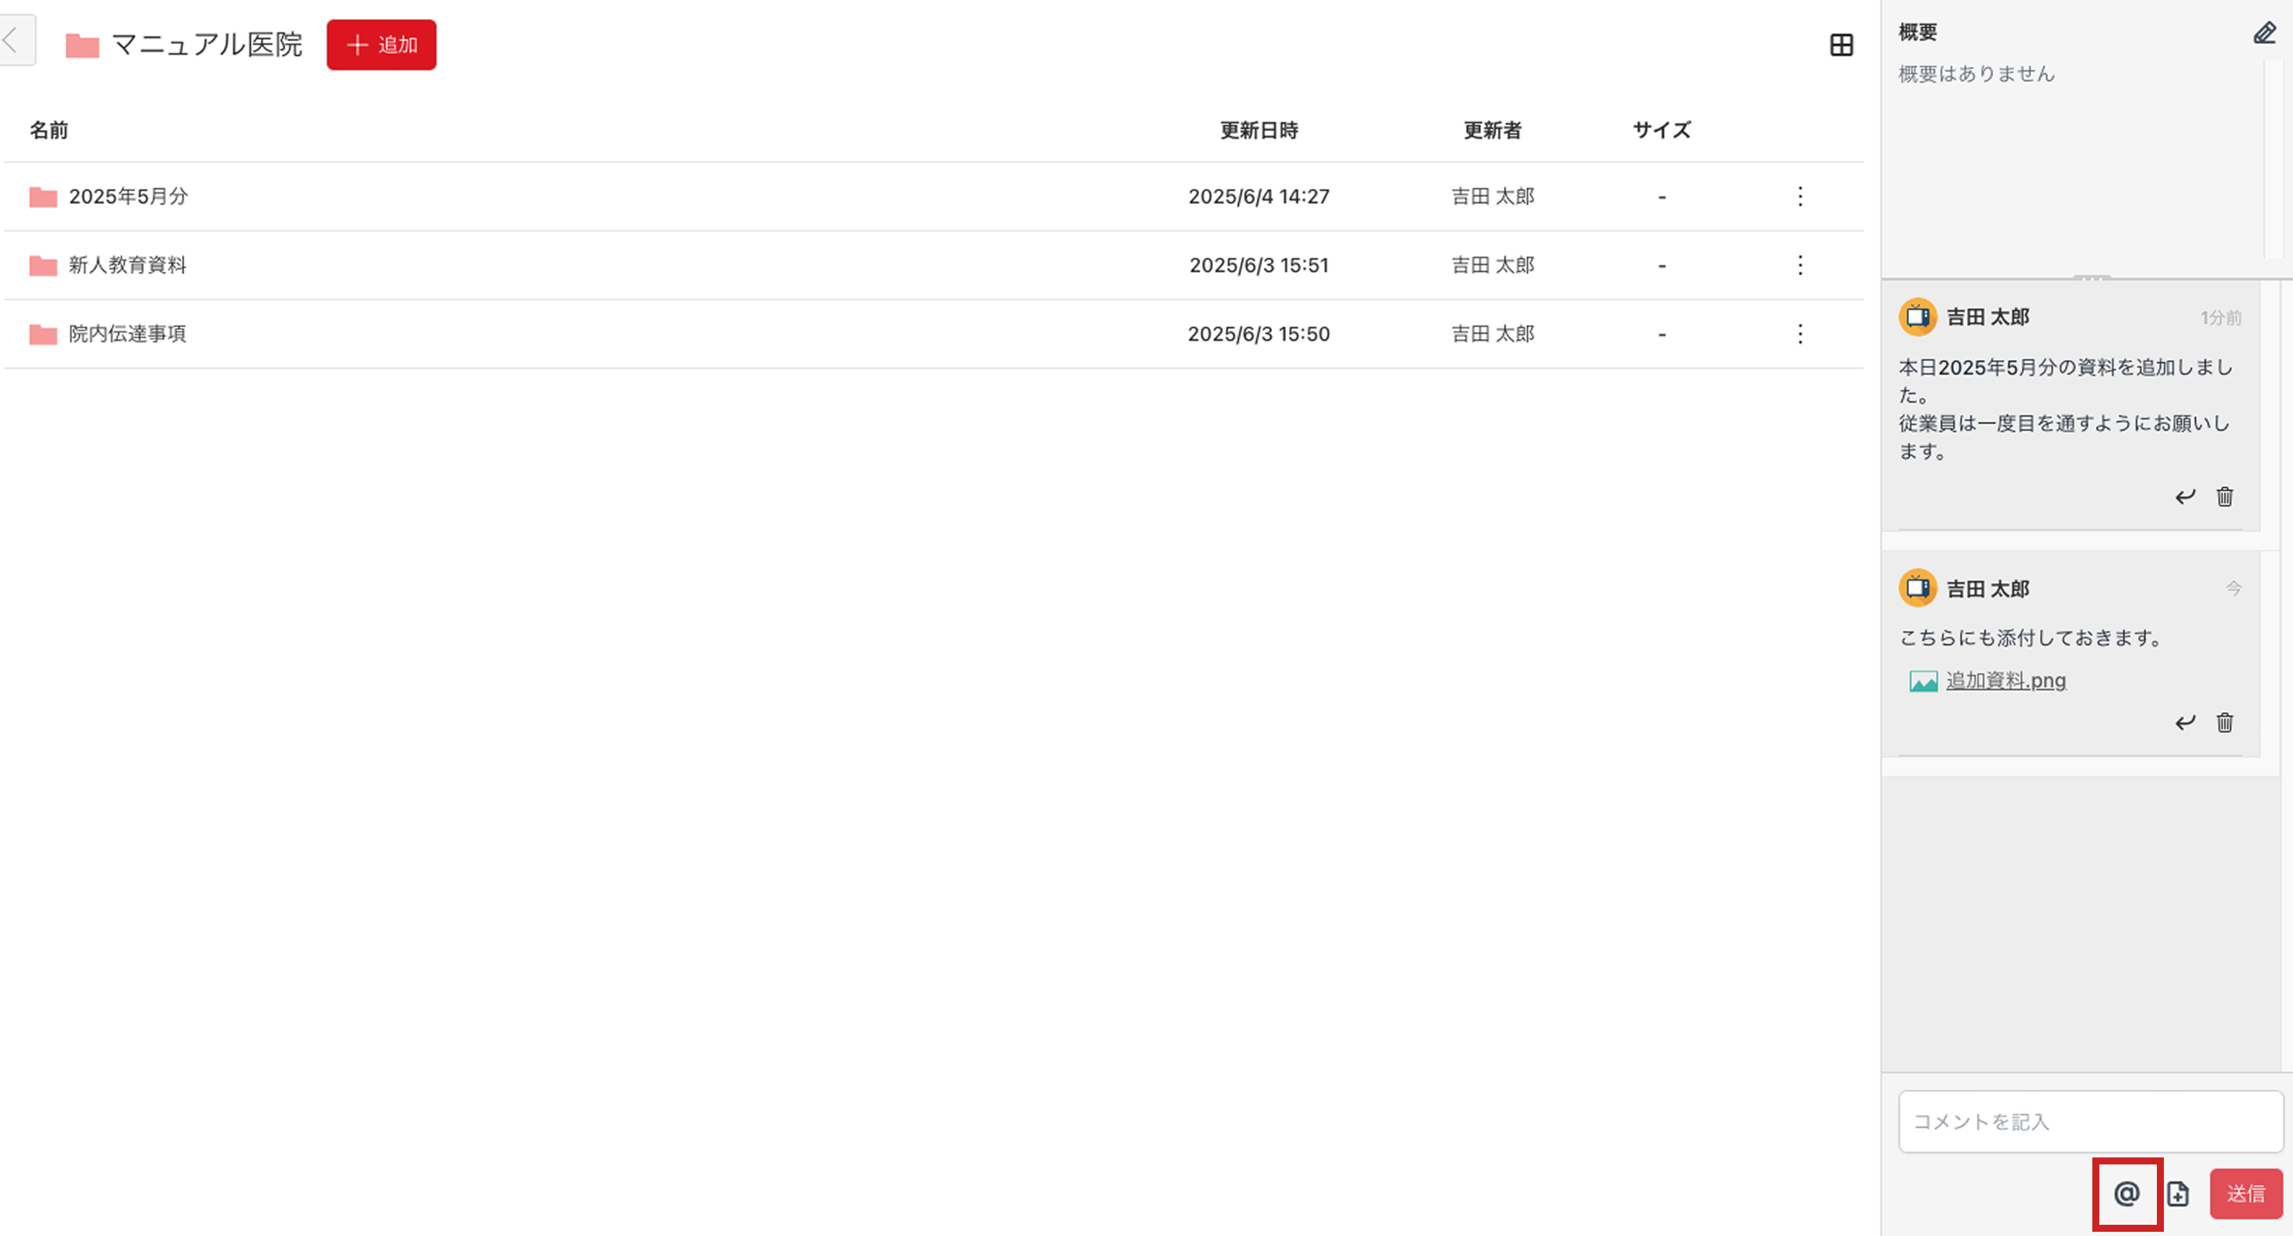Click 吉田 太郎 updater in 新人教育資料 row
The height and width of the screenshot is (1236, 2293).
(x=1492, y=265)
